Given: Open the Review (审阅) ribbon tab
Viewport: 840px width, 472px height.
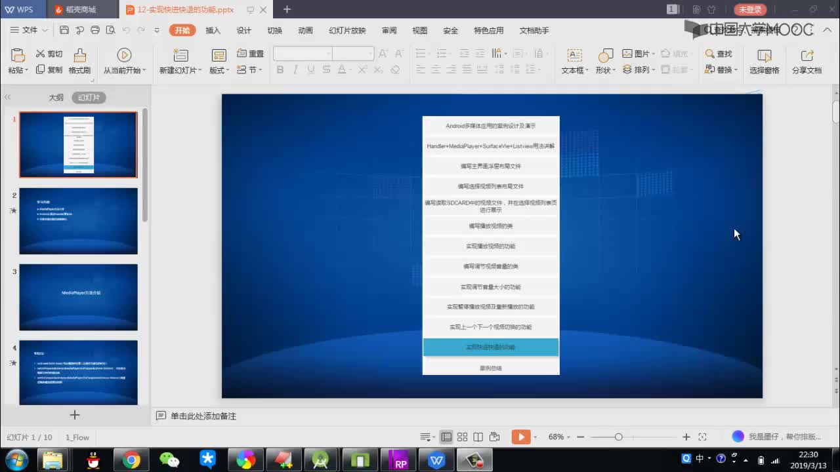Looking at the screenshot, I should pyautogui.click(x=389, y=30).
